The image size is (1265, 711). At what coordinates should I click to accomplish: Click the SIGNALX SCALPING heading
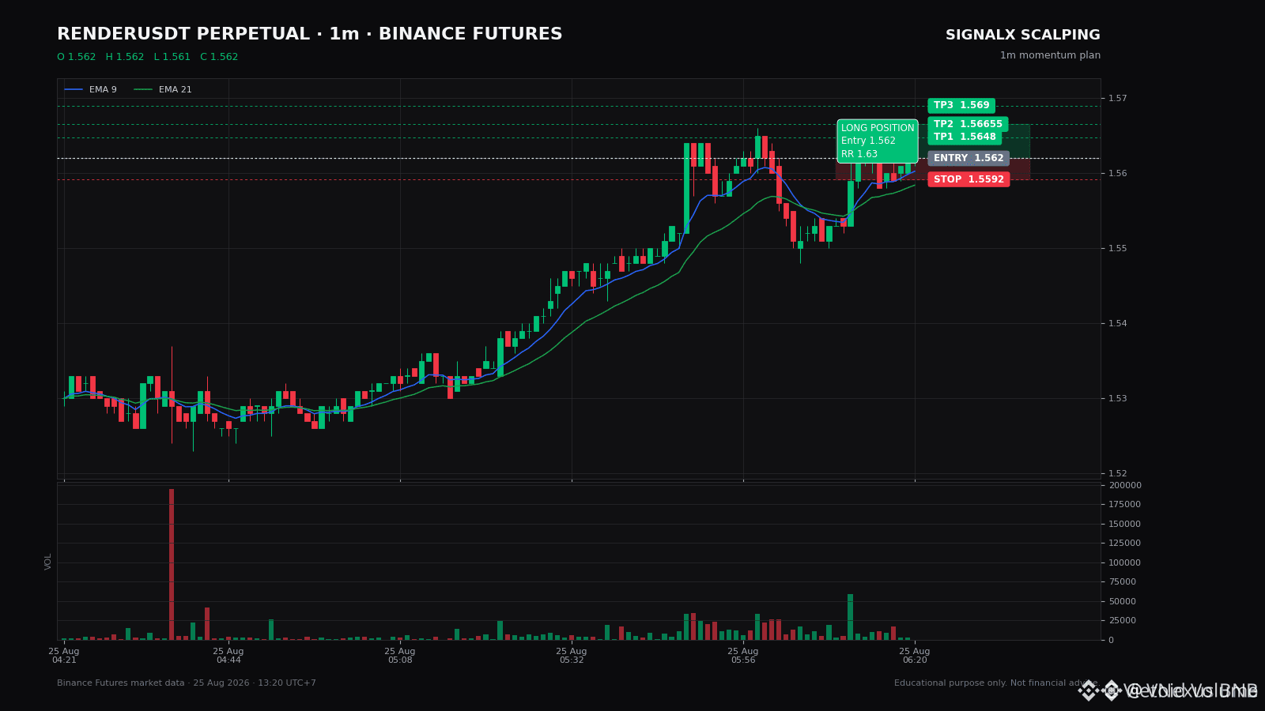(x=1022, y=36)
